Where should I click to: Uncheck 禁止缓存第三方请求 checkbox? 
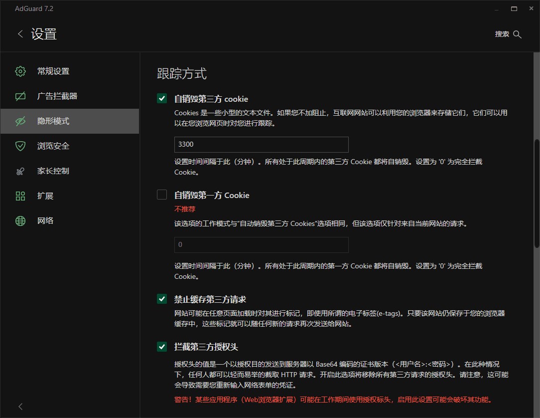click(162, 299)
